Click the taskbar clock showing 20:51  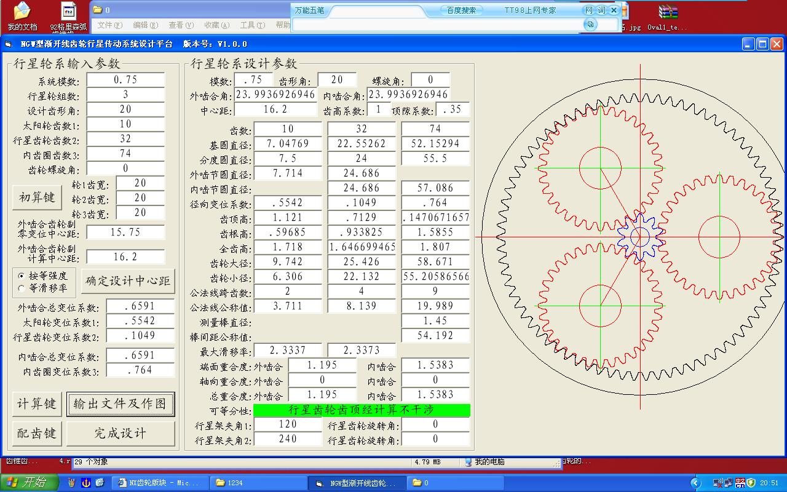tap(769, 483)
